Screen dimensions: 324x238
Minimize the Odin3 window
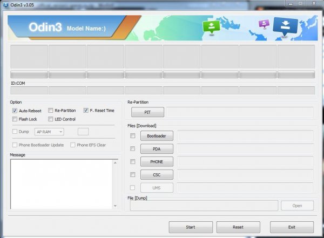291,4
